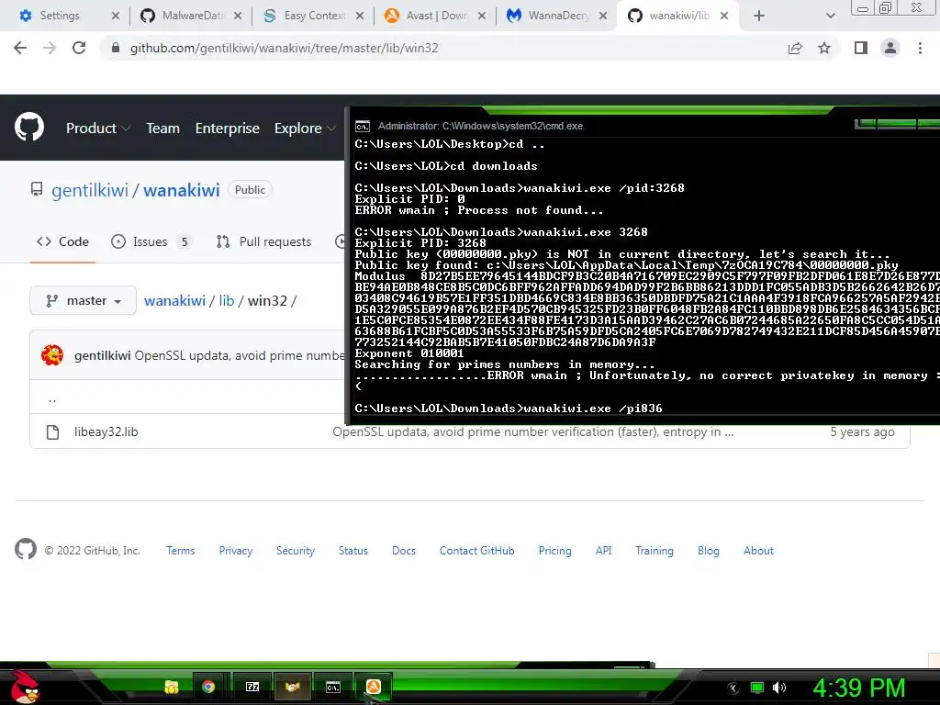Select the Issues tab
The image size is (940, 705).
[x=151, y=241]
